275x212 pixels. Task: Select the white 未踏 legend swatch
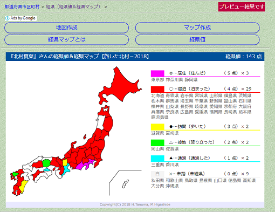(x=157, y=174)
